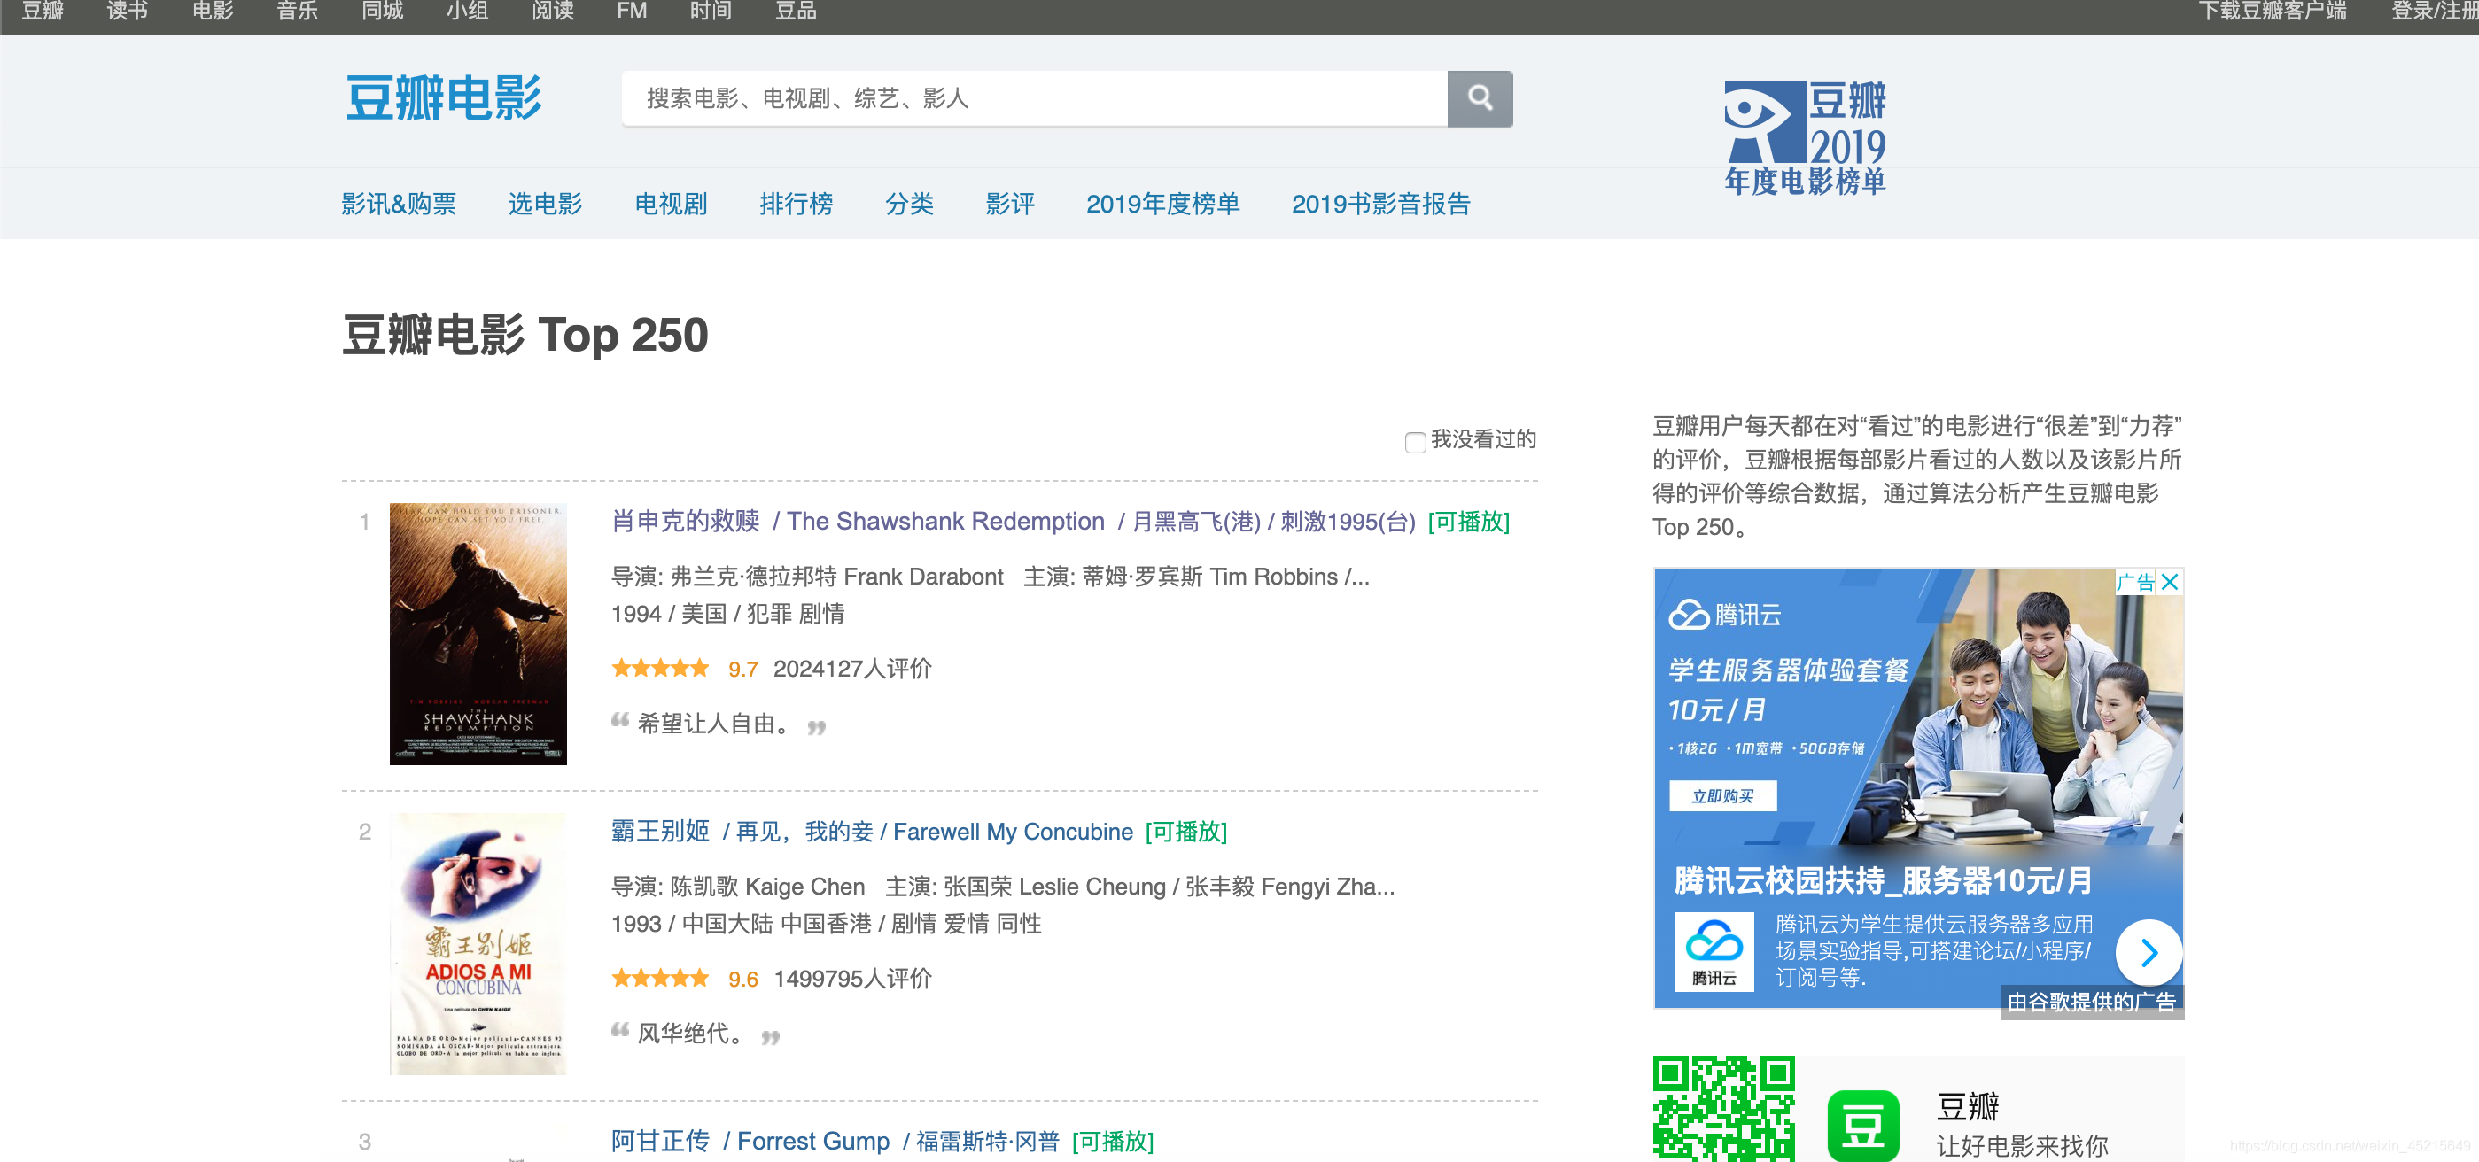
Task: Open the Douban Movie logo
Action: pyautogui.click(x=444, y=98)
